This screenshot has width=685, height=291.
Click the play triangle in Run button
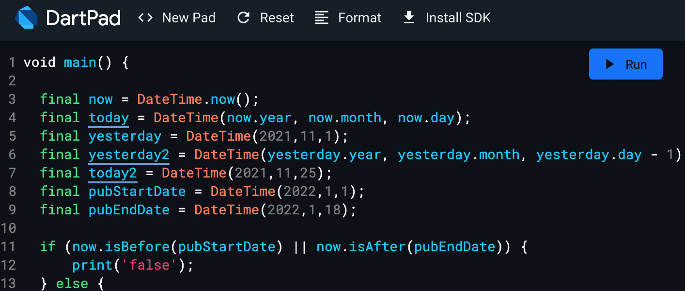[610, 65]
